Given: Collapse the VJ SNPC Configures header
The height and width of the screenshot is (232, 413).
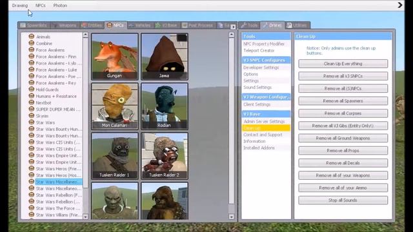Looking at the screenshot, I should (266, 60).
